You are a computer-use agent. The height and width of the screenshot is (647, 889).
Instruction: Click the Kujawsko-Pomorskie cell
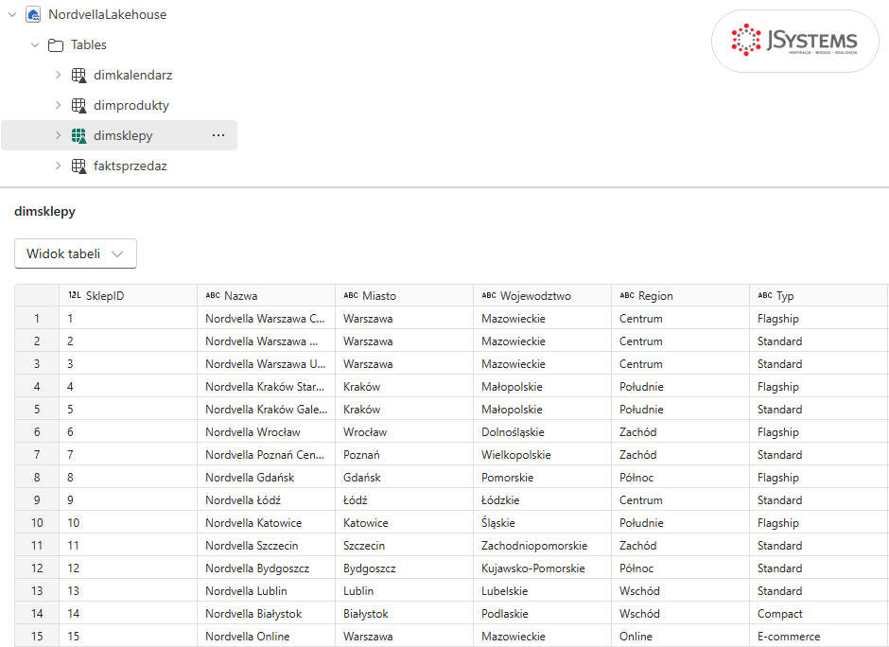543,568
